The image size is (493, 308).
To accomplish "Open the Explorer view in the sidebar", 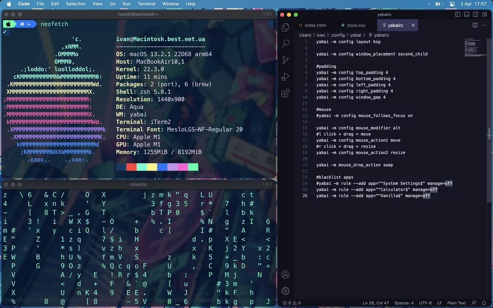I will point(285,26).
